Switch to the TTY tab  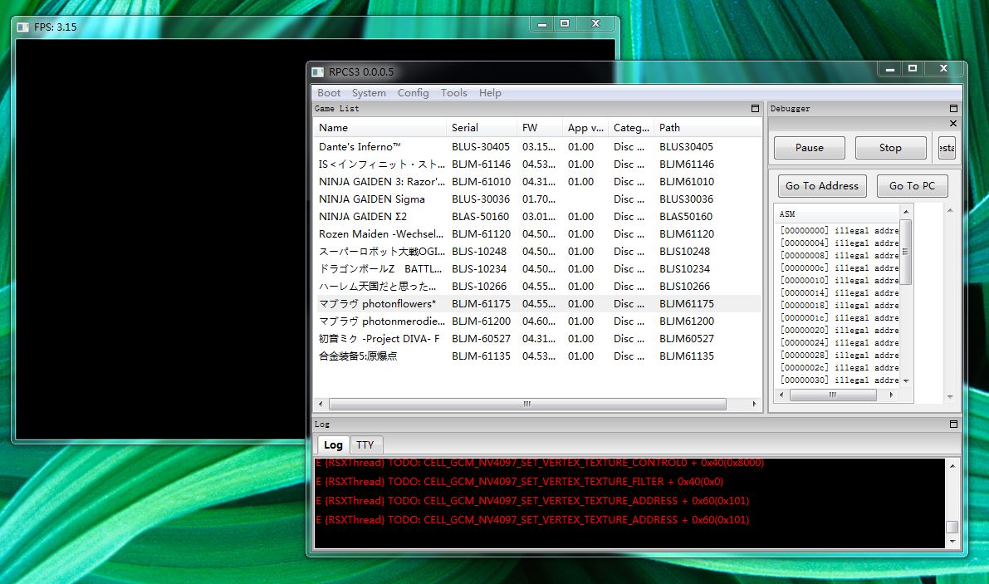click(x=365, y=444)
